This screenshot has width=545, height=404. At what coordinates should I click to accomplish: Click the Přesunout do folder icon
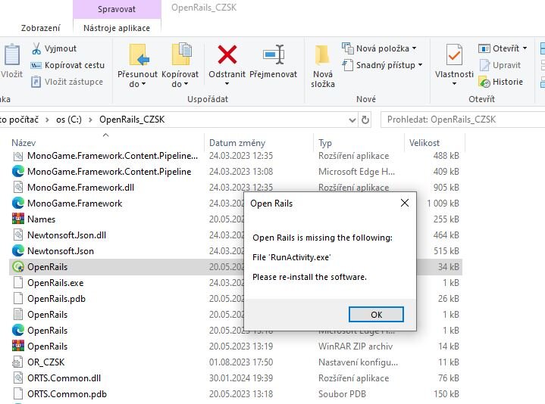139,54
